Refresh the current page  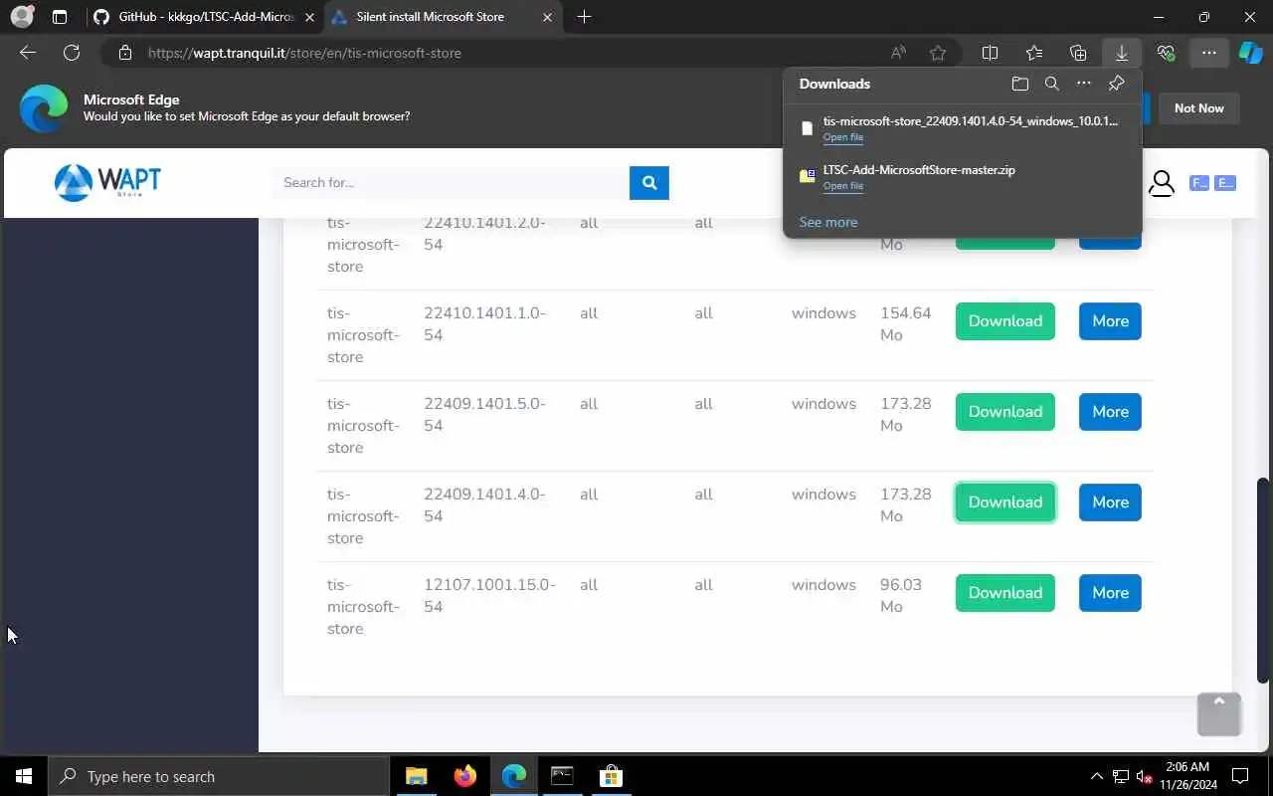pyautogui.click(x=72, y=53)
